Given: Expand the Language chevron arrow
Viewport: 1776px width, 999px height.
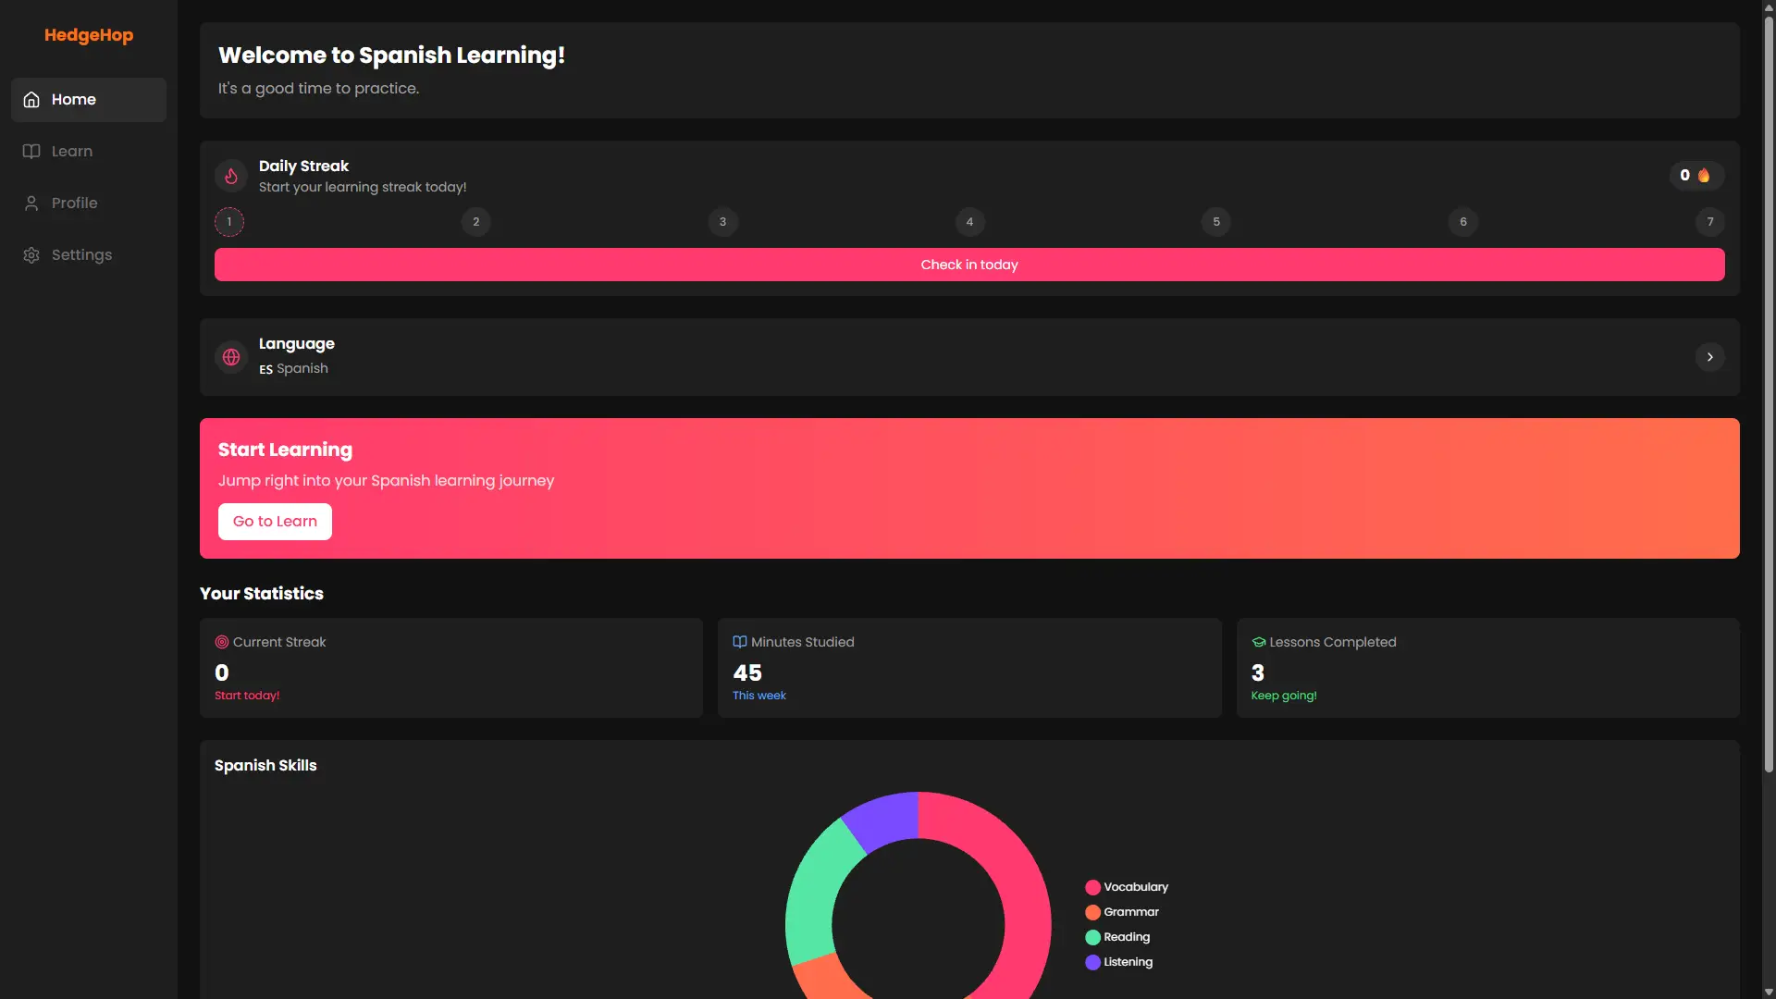Looking at the screenshot, I should click(1710, 357).
